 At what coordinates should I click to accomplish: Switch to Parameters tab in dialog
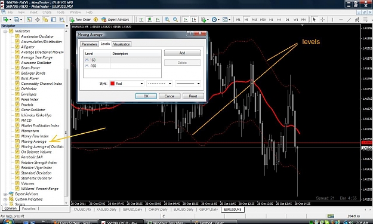(x=90, y=44)
